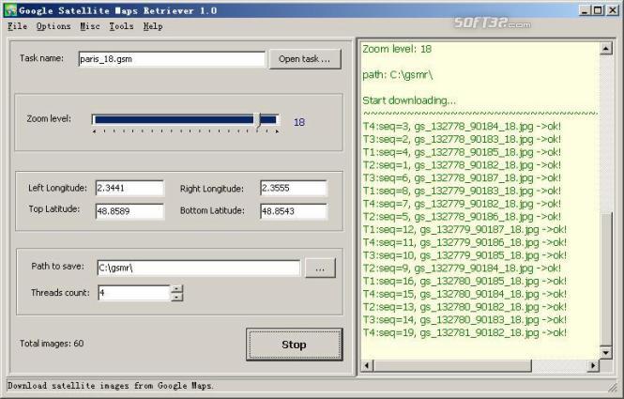This screenshot has width=624, height=399.
Task: Minimize the Satellite Maps Retriever window
Action: (x=585, y=10)
